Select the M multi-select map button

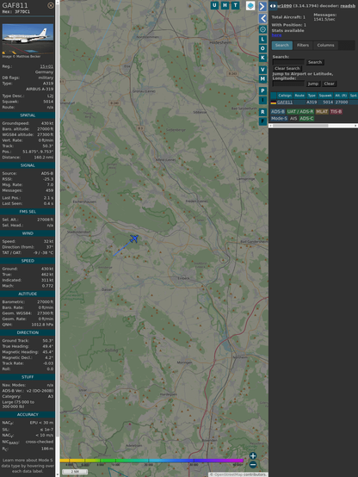point(262,79)
